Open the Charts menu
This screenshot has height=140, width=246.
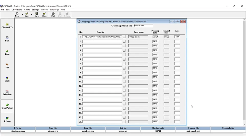[27, 10]
